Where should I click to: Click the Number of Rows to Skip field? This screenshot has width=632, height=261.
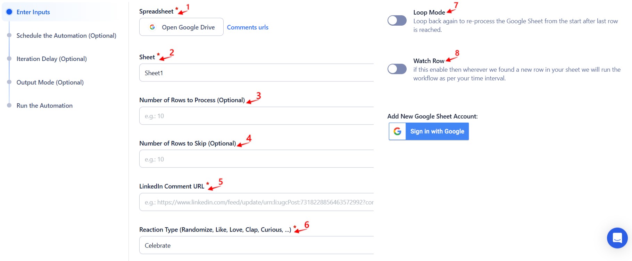pos(256,159)
